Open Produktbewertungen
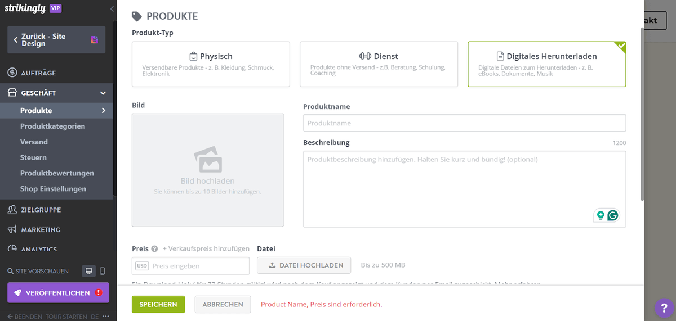 tap(57, 173)
